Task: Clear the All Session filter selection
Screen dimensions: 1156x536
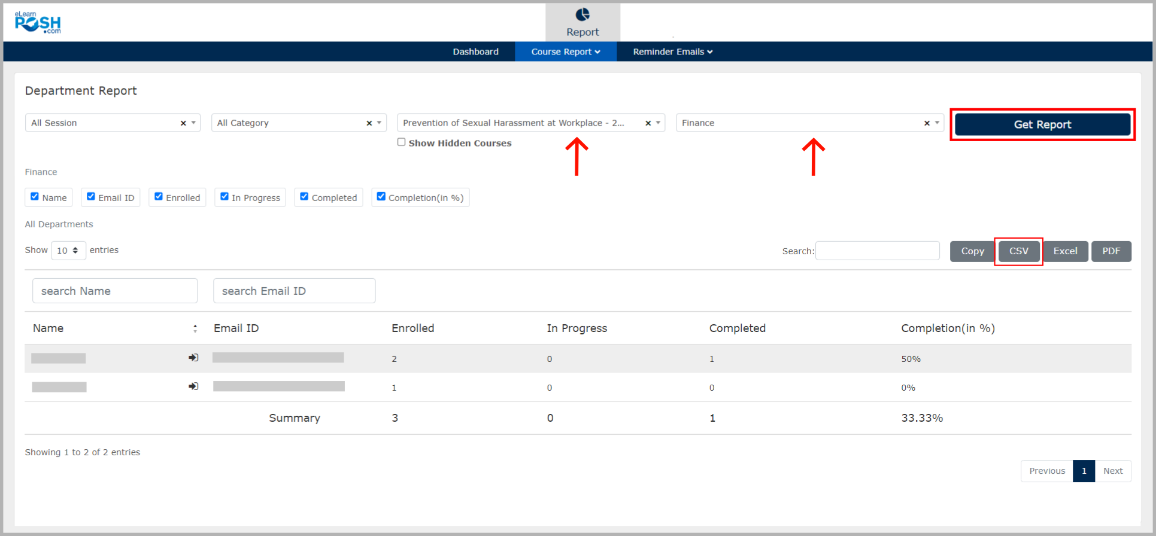Action: tap(183, 123)
